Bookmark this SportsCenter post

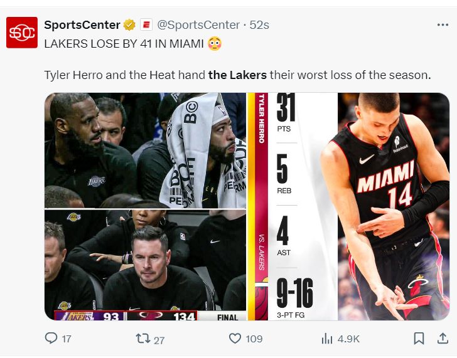419,339
